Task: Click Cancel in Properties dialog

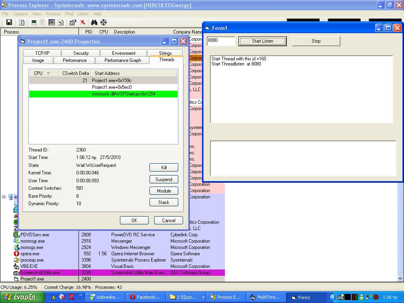Action: tap(168, 220)
